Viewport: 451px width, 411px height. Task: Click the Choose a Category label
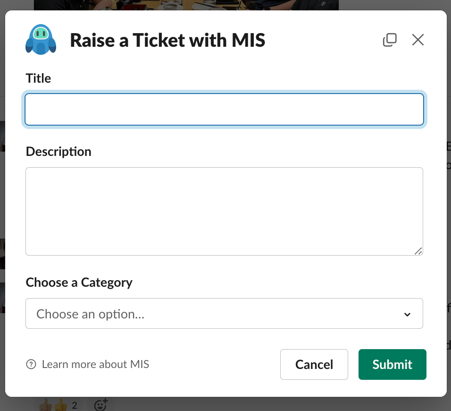(79, 283)
